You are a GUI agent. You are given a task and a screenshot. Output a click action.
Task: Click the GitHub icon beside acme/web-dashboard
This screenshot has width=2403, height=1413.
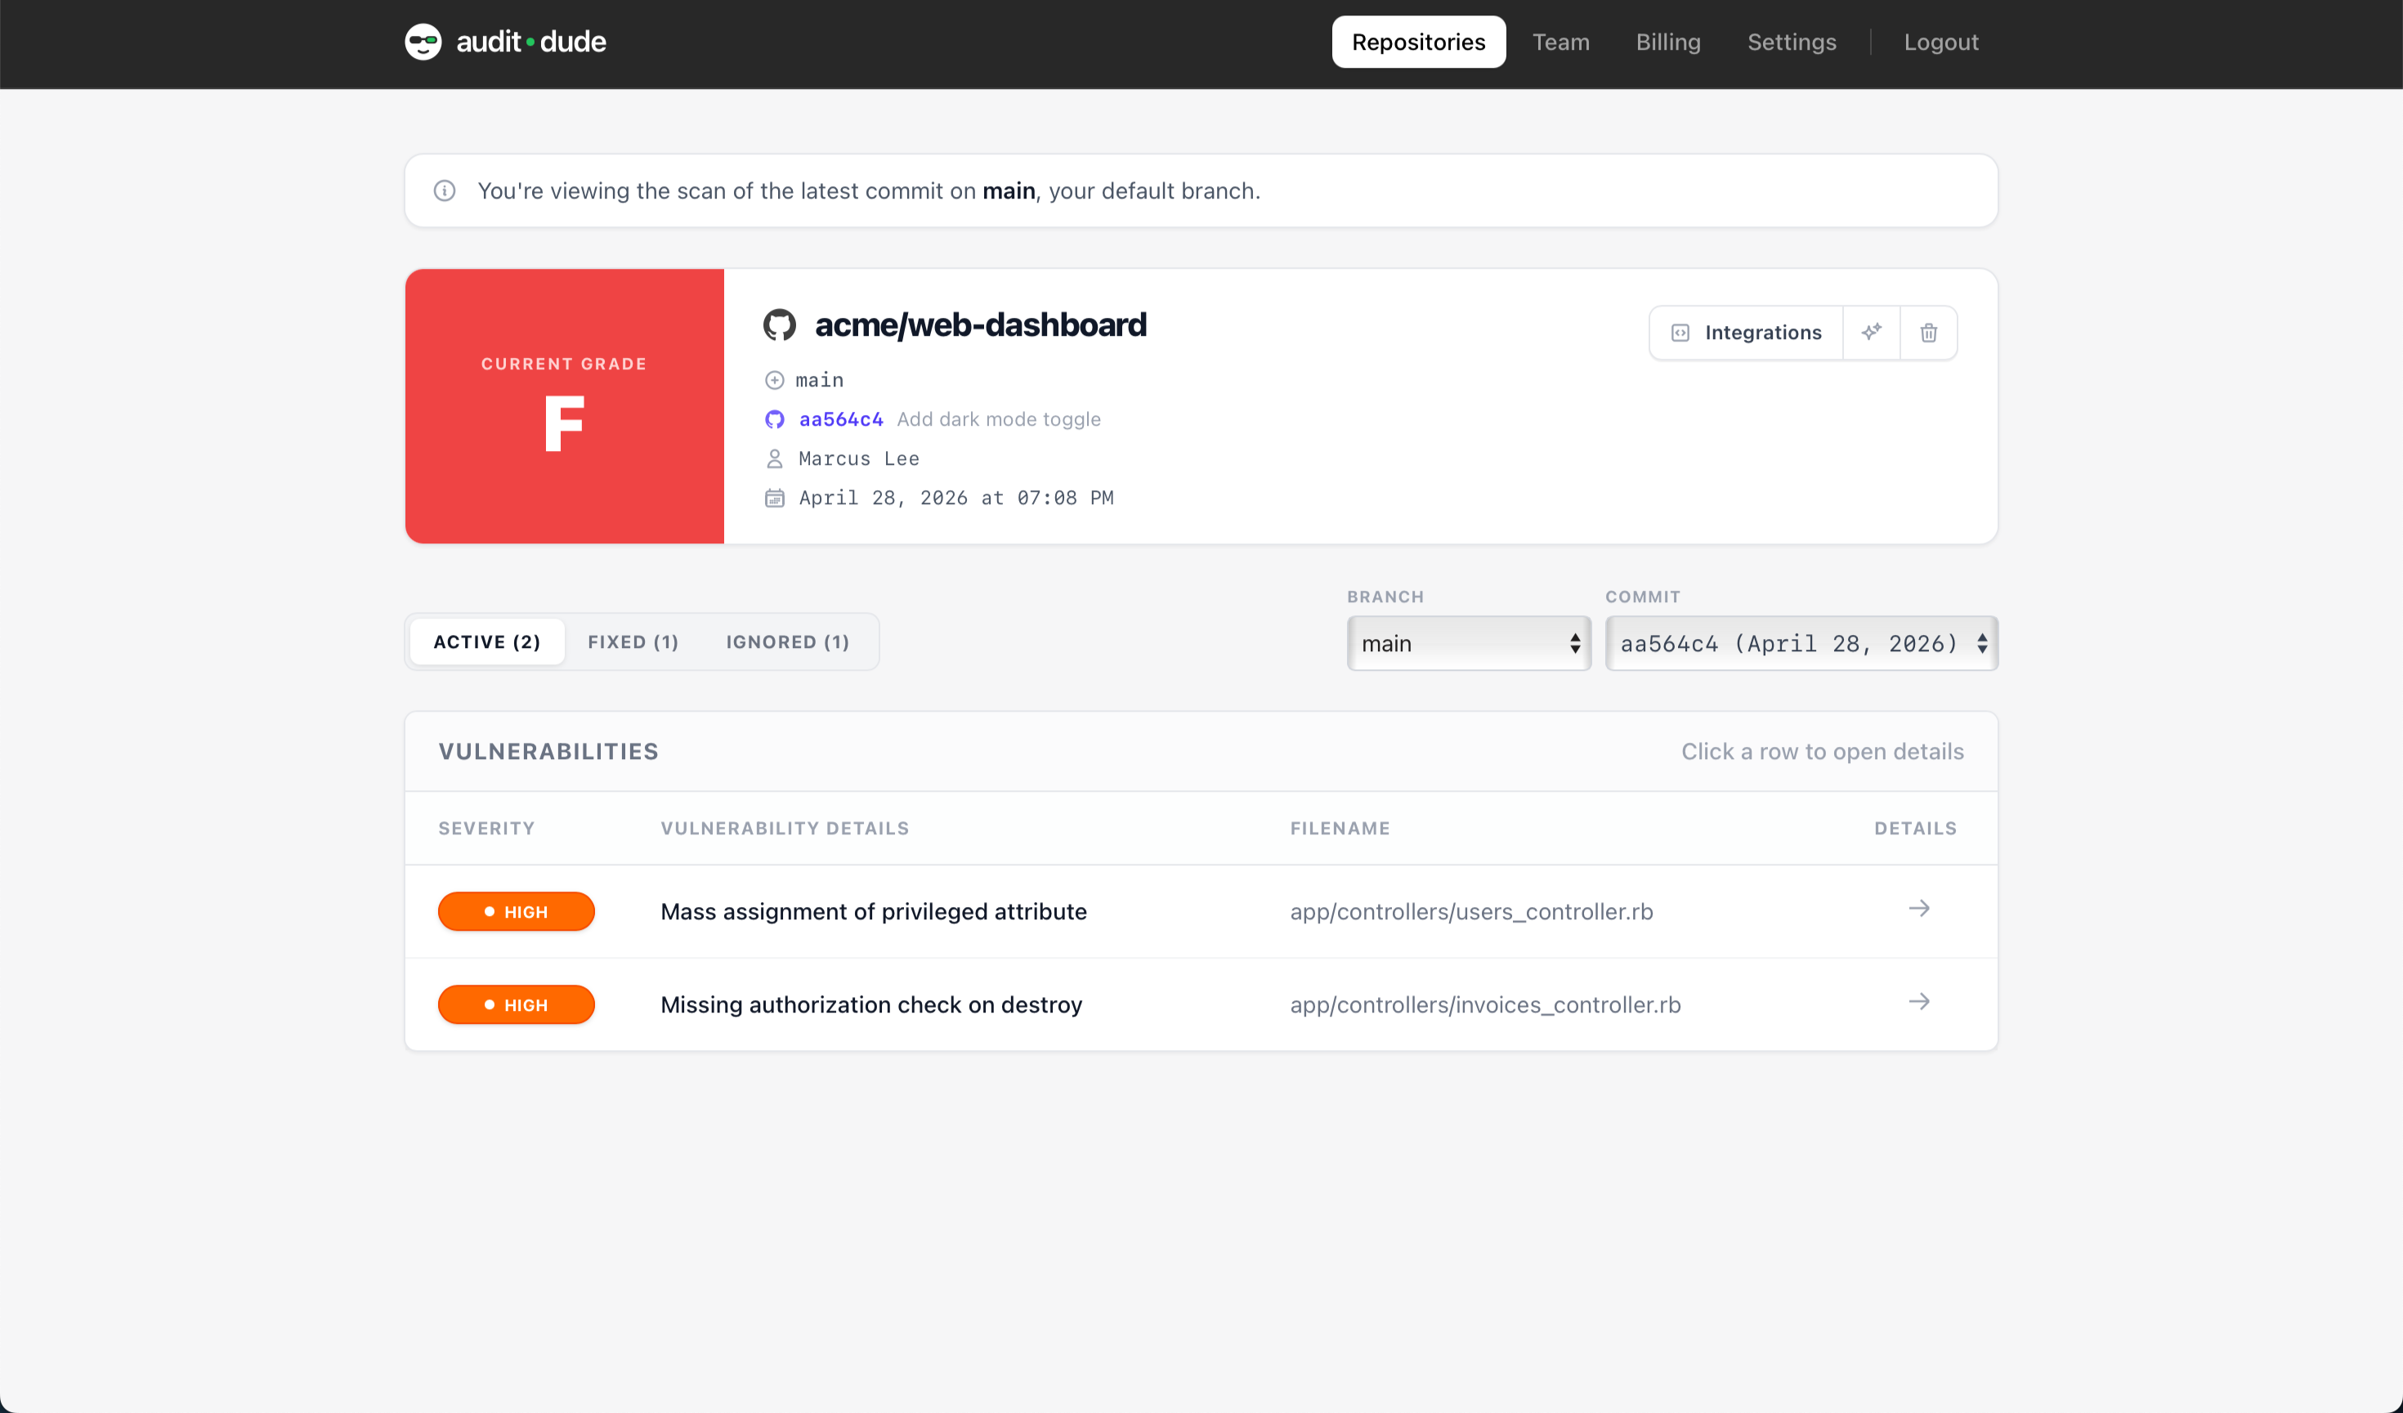click(x=779, y=325)
